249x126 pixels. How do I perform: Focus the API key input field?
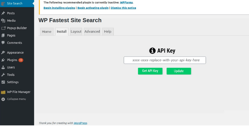pos(165,60)
